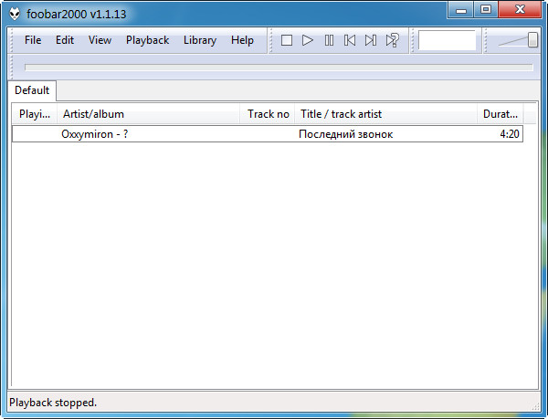Click the Duration column header
This screenshot has height=419, width=548.
[501, 114]
